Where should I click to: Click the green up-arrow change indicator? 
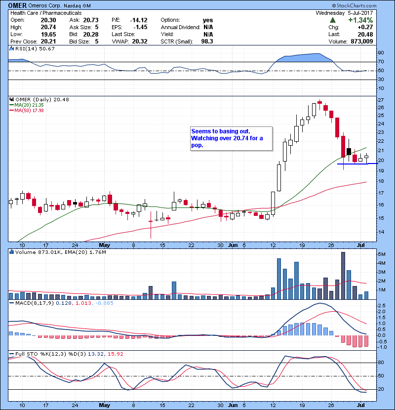point(332,20)
